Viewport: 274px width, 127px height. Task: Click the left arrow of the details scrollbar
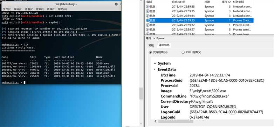tap(156, 121)
